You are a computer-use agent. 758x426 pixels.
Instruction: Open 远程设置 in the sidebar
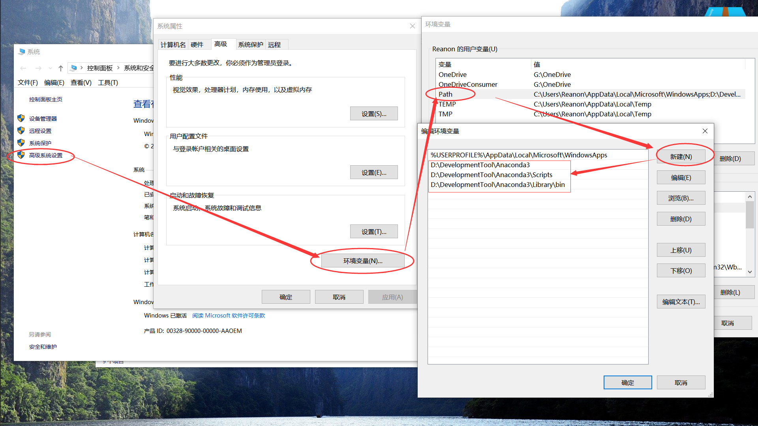pos(41,131)
